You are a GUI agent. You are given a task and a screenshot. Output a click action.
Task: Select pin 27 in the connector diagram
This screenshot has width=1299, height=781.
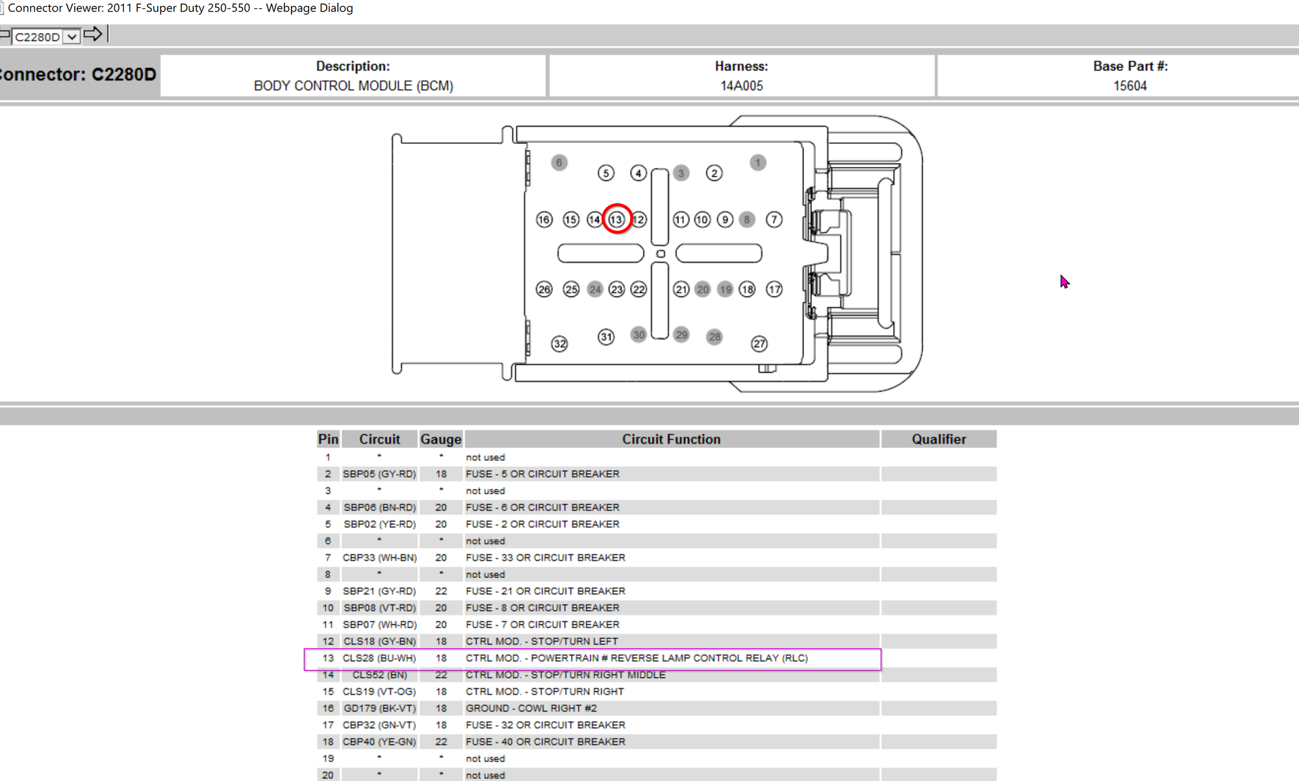pos(759,343)
